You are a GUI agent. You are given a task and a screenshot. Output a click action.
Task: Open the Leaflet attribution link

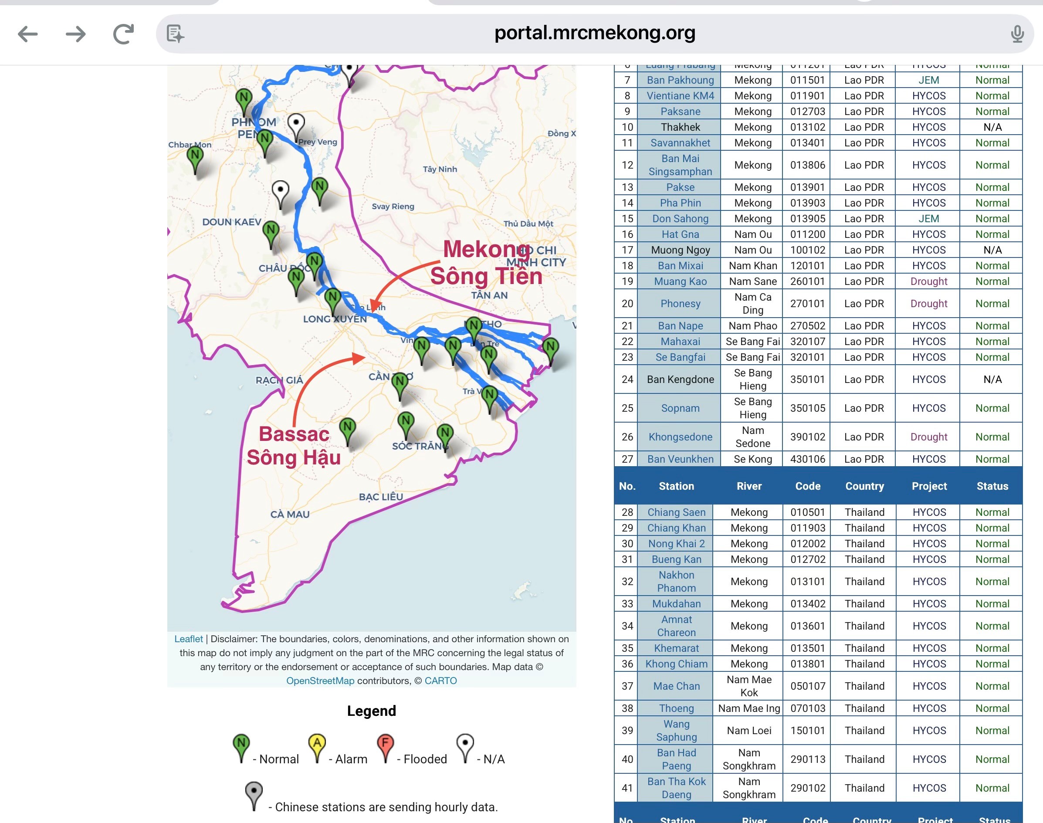click(x=188, y=639)
